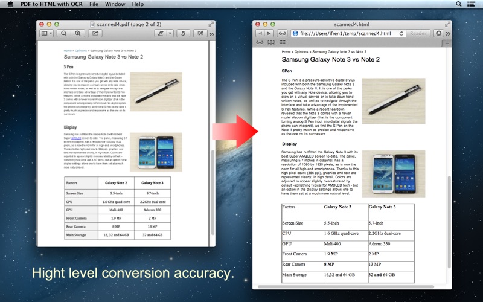Viewport: 483px width, 302px height.
Task: Follow the Opinions breadcrumb link in Preview
Action: 81,51
